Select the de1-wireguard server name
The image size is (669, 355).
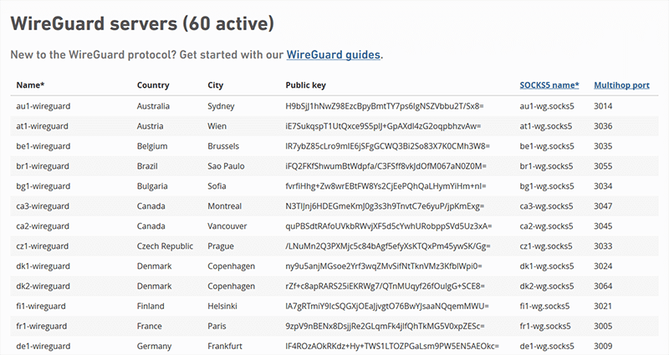43,347
